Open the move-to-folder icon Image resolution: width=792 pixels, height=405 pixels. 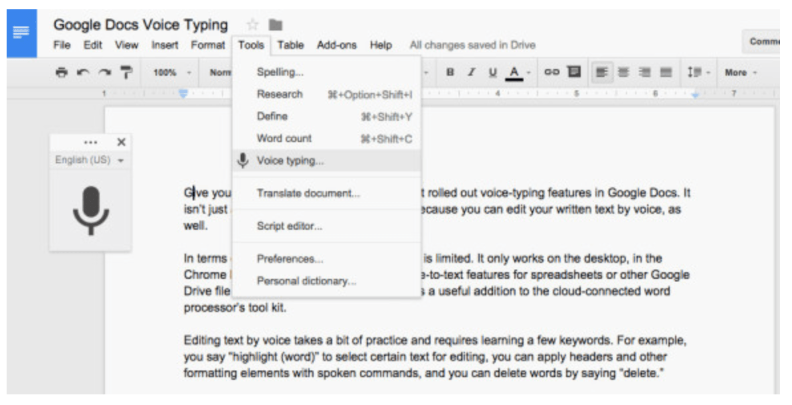tap(275, 25)
